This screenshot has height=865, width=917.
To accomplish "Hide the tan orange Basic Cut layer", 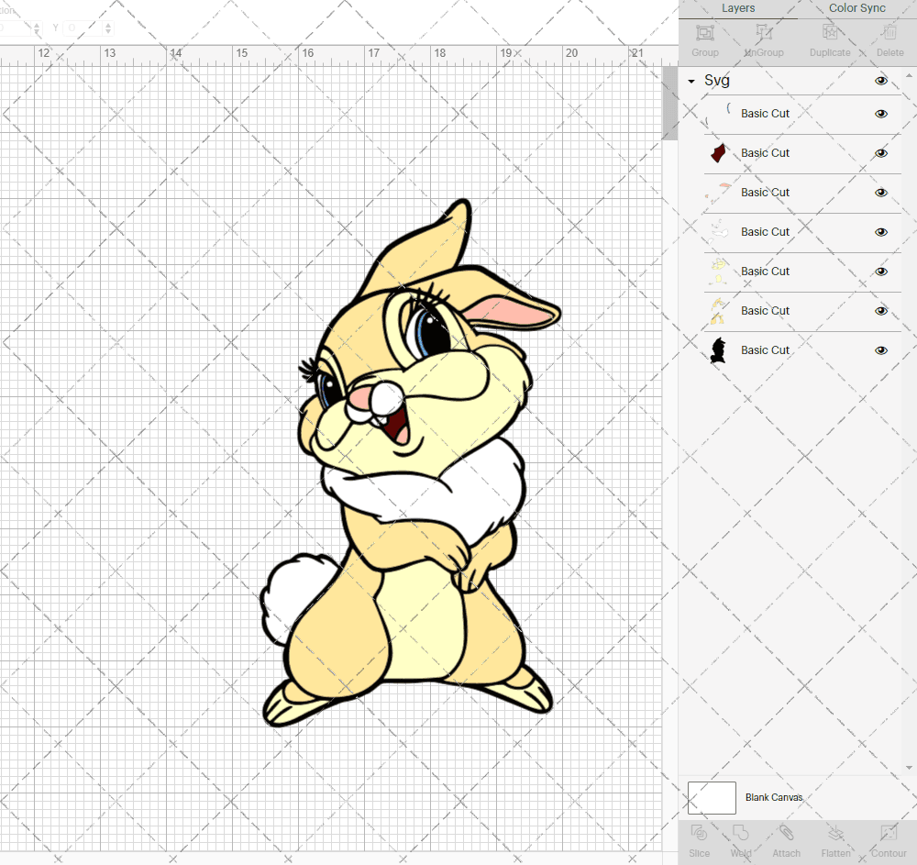I will [880, 311].
